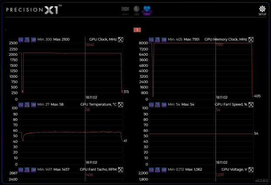
Task: Click the GPU Fan1 Speed, % title
Action: [231, 104]
